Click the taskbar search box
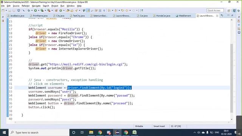The height and width of the screenshot is (136, 242). click(39, 133)
